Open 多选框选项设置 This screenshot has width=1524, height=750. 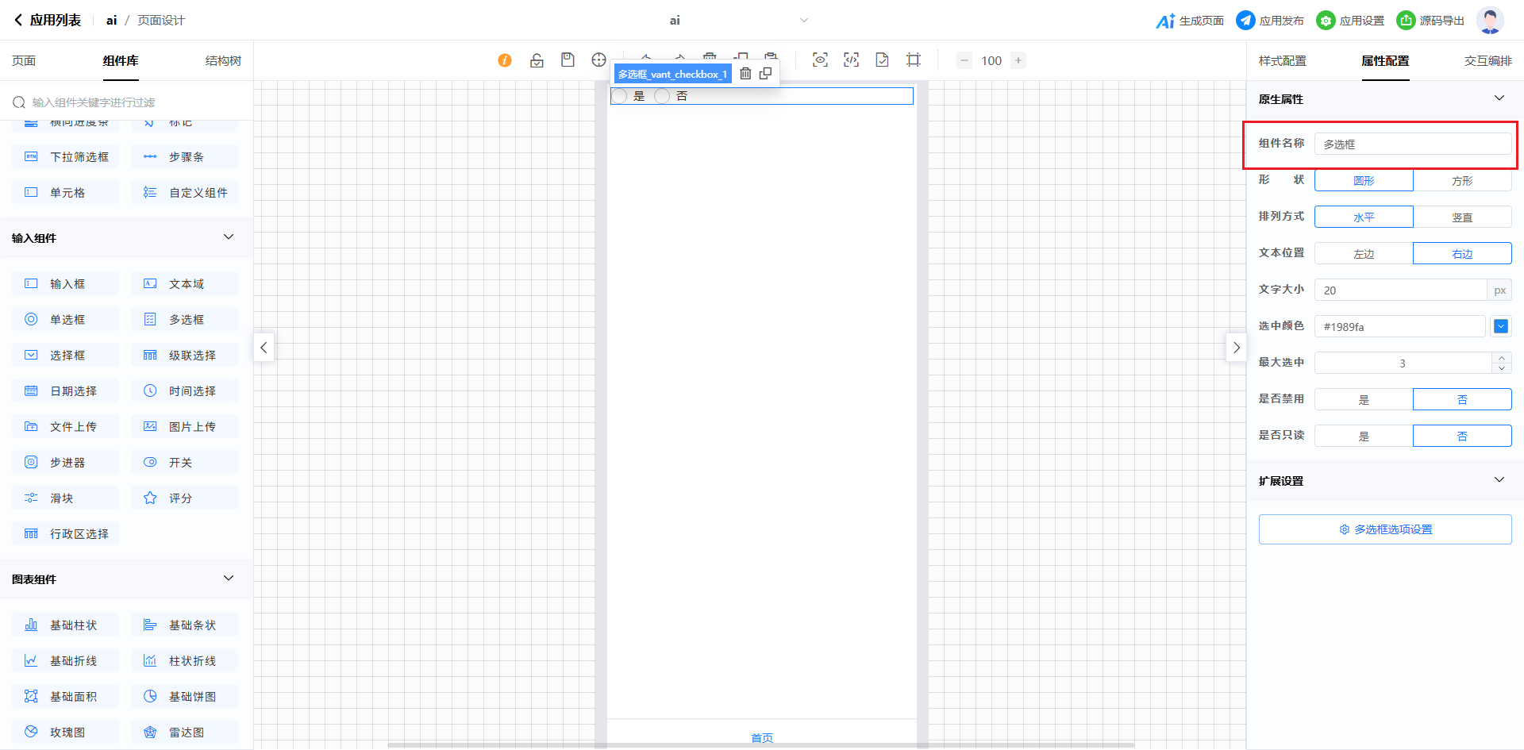tap(1384, 529)
